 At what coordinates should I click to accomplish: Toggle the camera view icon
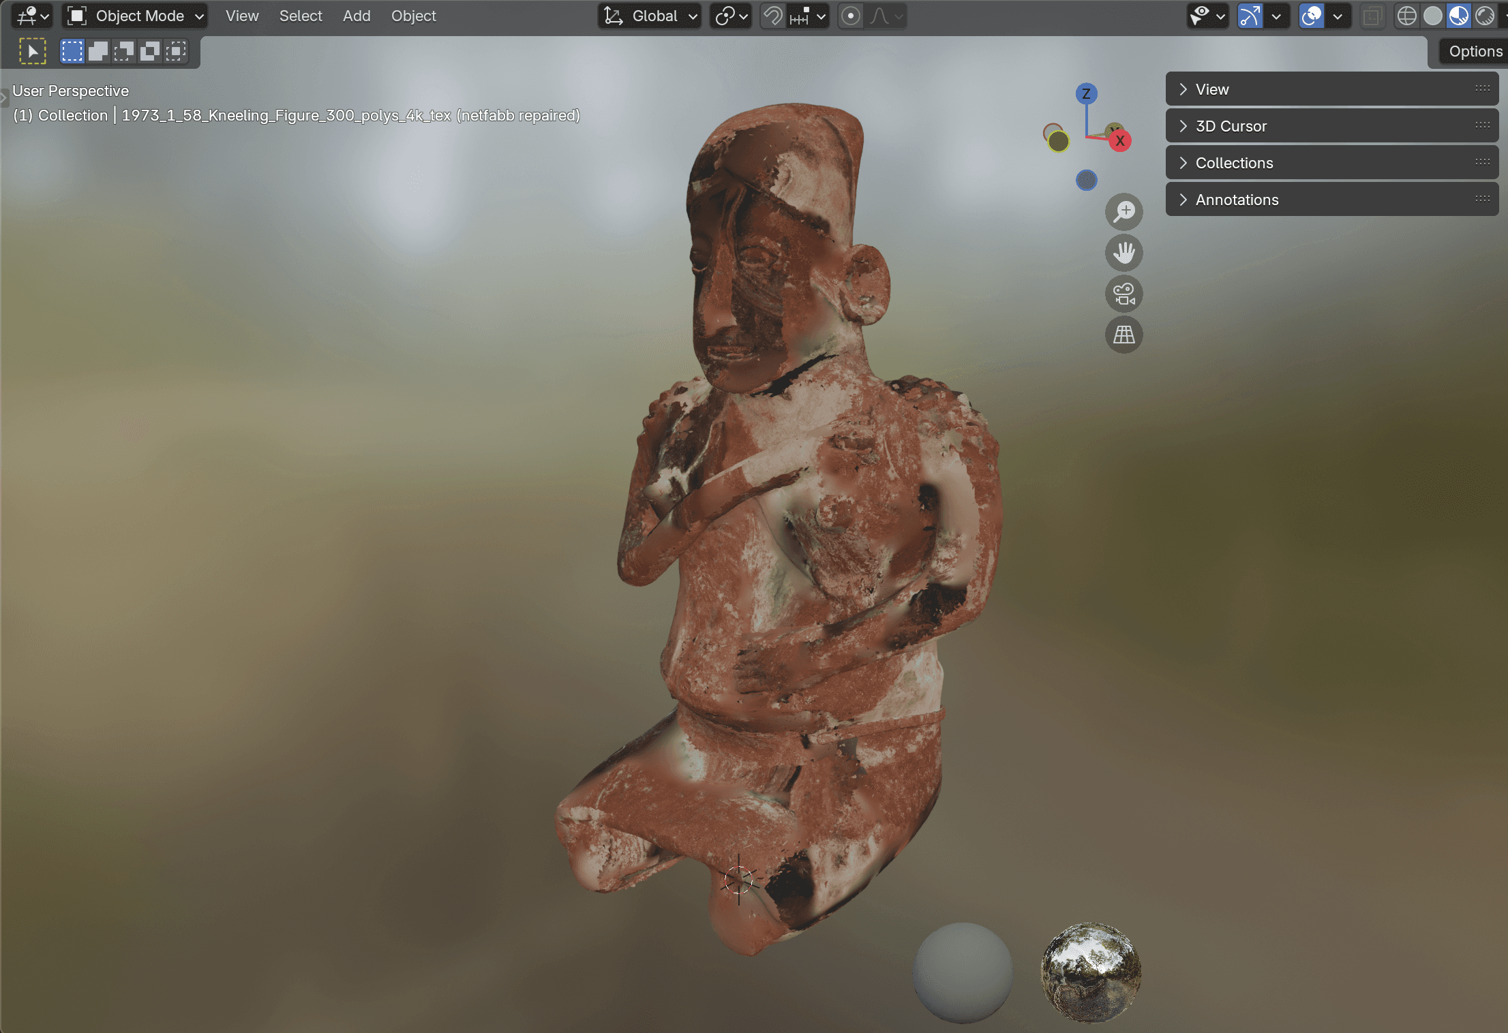coord(1124,294)
